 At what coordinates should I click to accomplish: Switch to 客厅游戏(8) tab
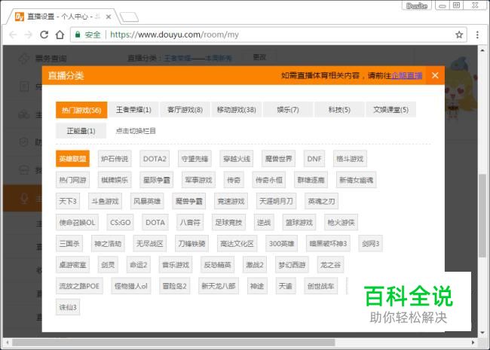(x=185, y=110)
